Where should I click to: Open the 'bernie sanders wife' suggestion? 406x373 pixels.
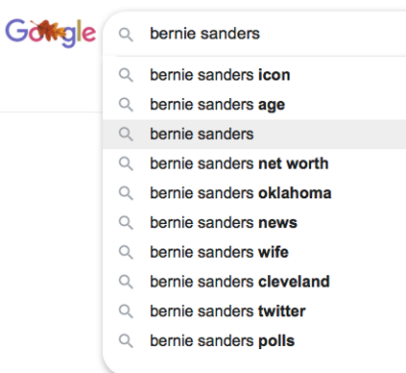254,252
